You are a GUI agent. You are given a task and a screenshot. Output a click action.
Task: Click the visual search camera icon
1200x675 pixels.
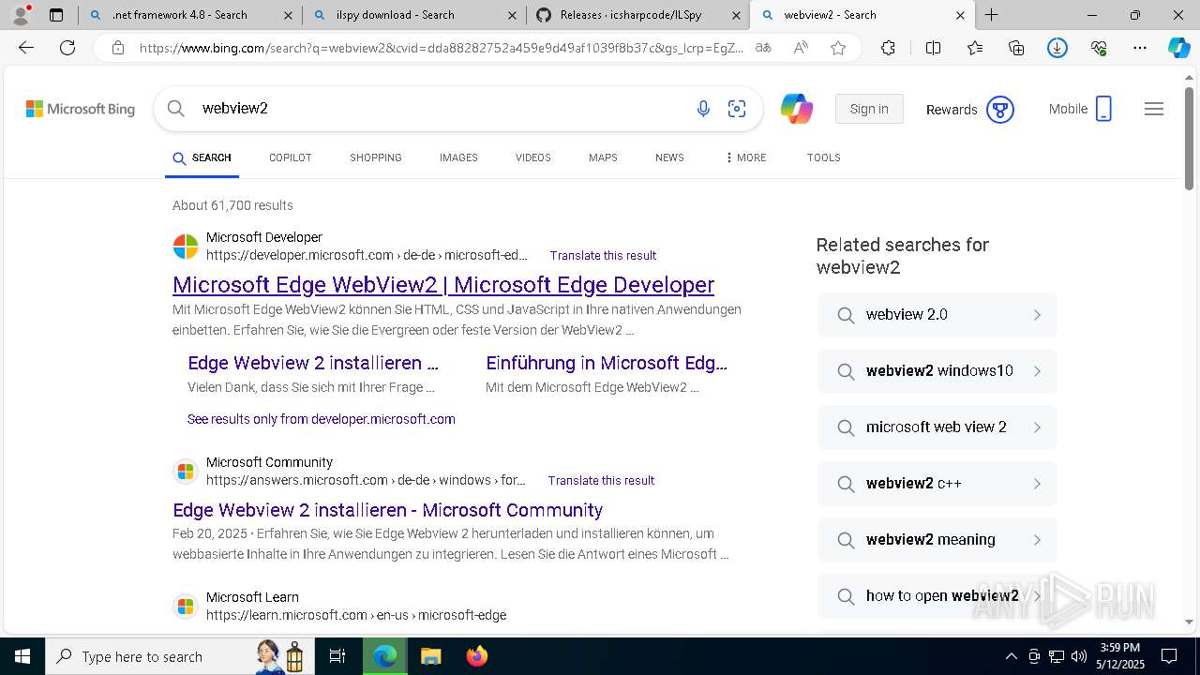pos(737,109)
